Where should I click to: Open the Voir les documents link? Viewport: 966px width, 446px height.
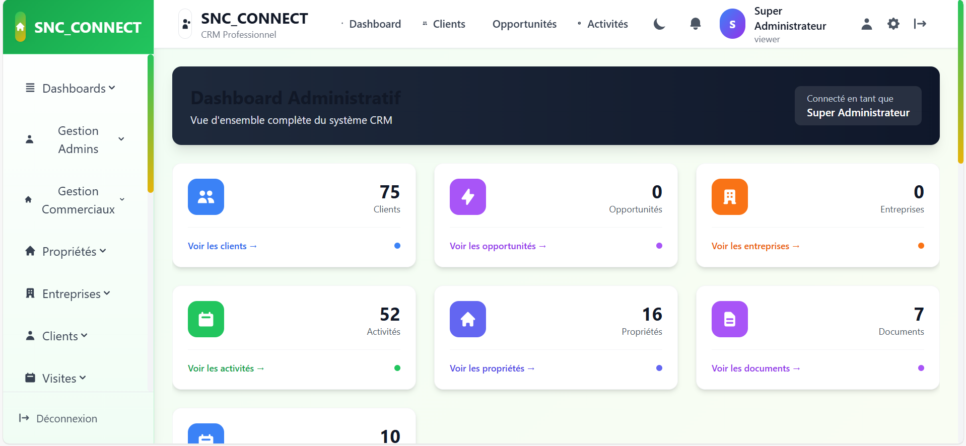point(755,368)
